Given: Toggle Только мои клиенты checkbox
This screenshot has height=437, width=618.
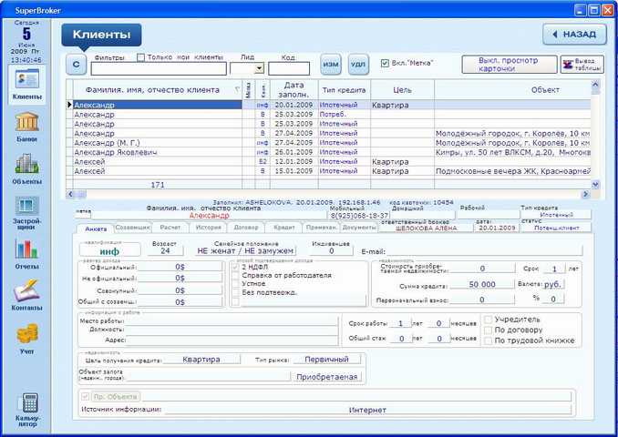Looking at the screenshot, I should pyautogui.click(x=140, y=57).
